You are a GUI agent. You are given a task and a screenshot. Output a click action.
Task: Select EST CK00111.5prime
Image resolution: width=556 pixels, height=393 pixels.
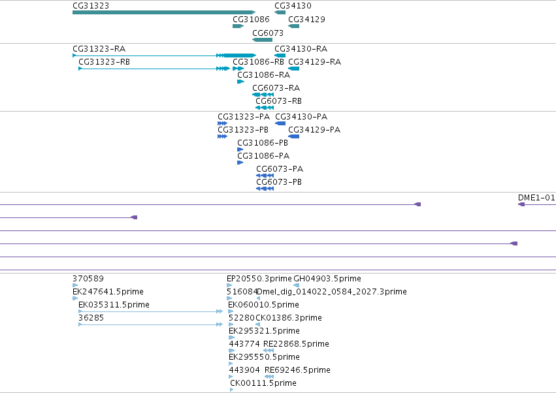point(231,390)
